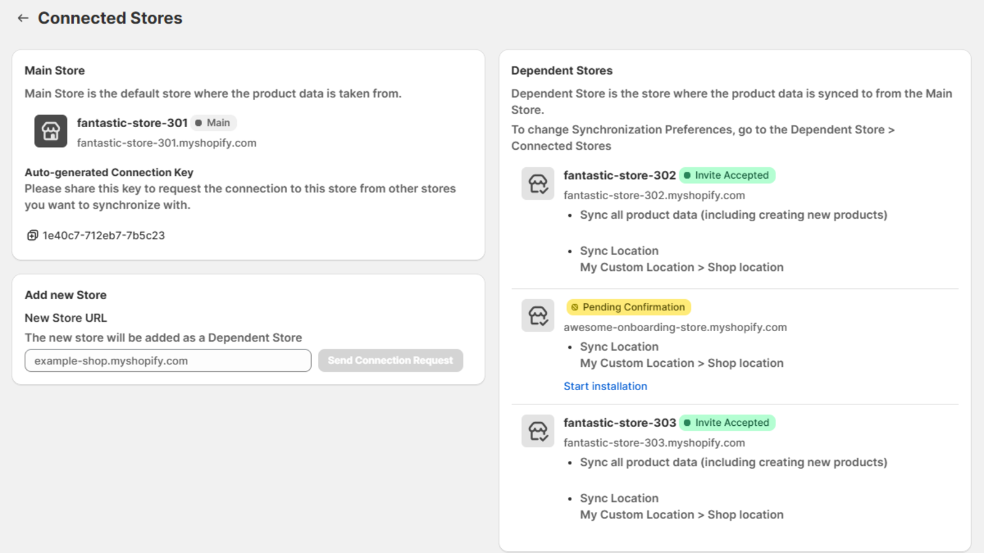This screenshot has width=984, height=553.
Task: Click the copy icon beside the connection key
Action: (31, 235)
